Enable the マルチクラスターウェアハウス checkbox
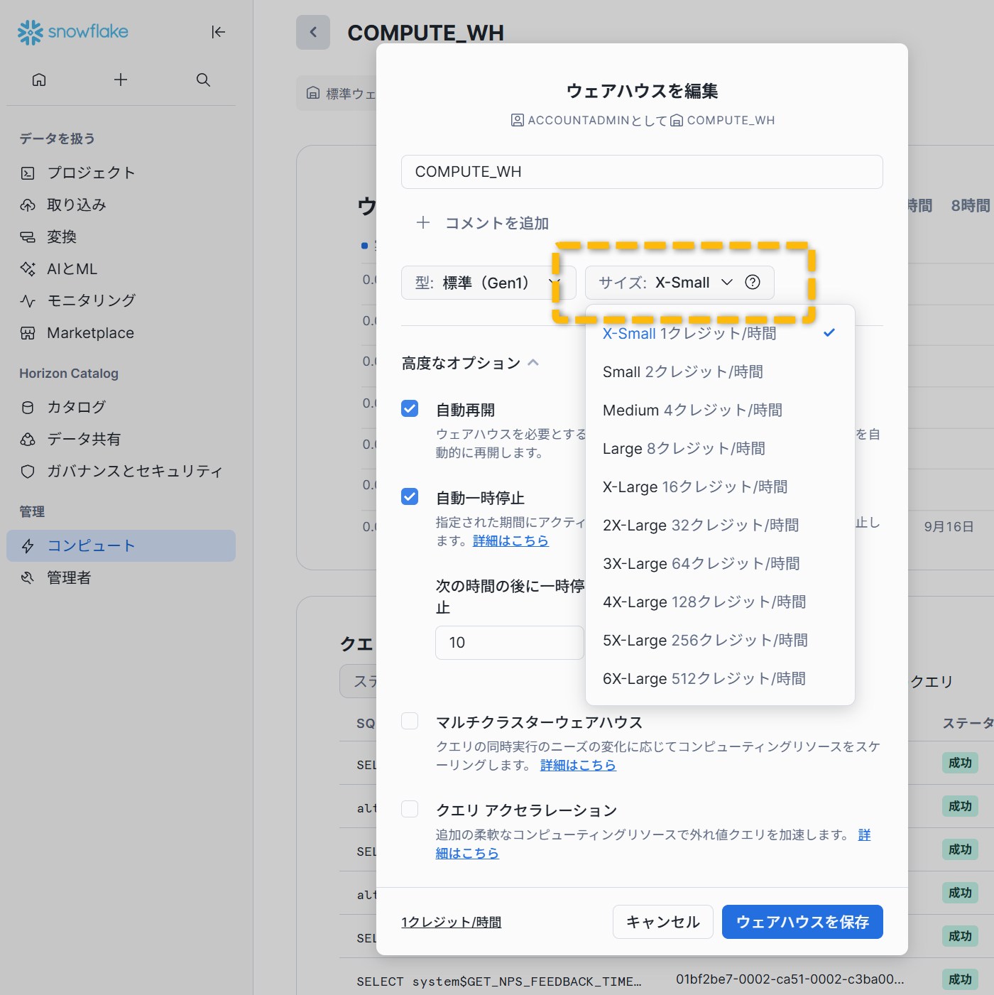 (410, 721)
